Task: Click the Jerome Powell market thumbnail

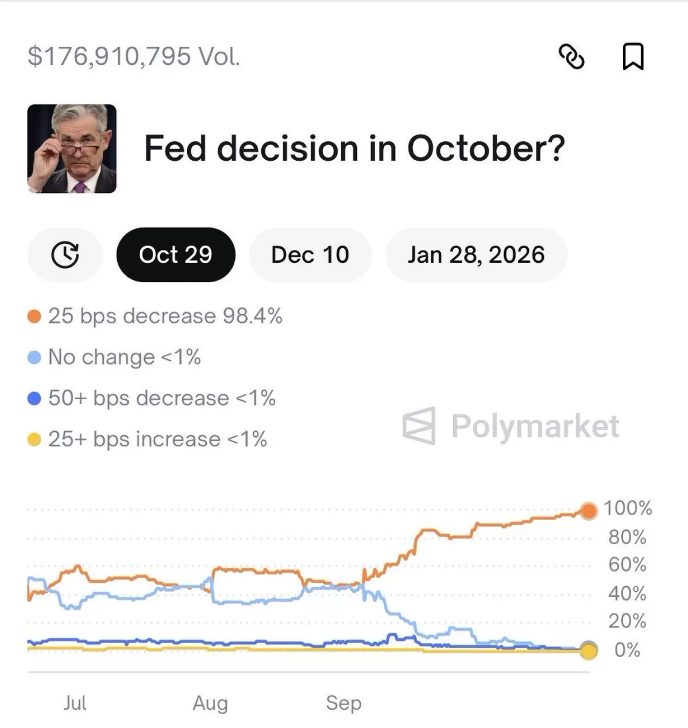Action: [72, 149]
